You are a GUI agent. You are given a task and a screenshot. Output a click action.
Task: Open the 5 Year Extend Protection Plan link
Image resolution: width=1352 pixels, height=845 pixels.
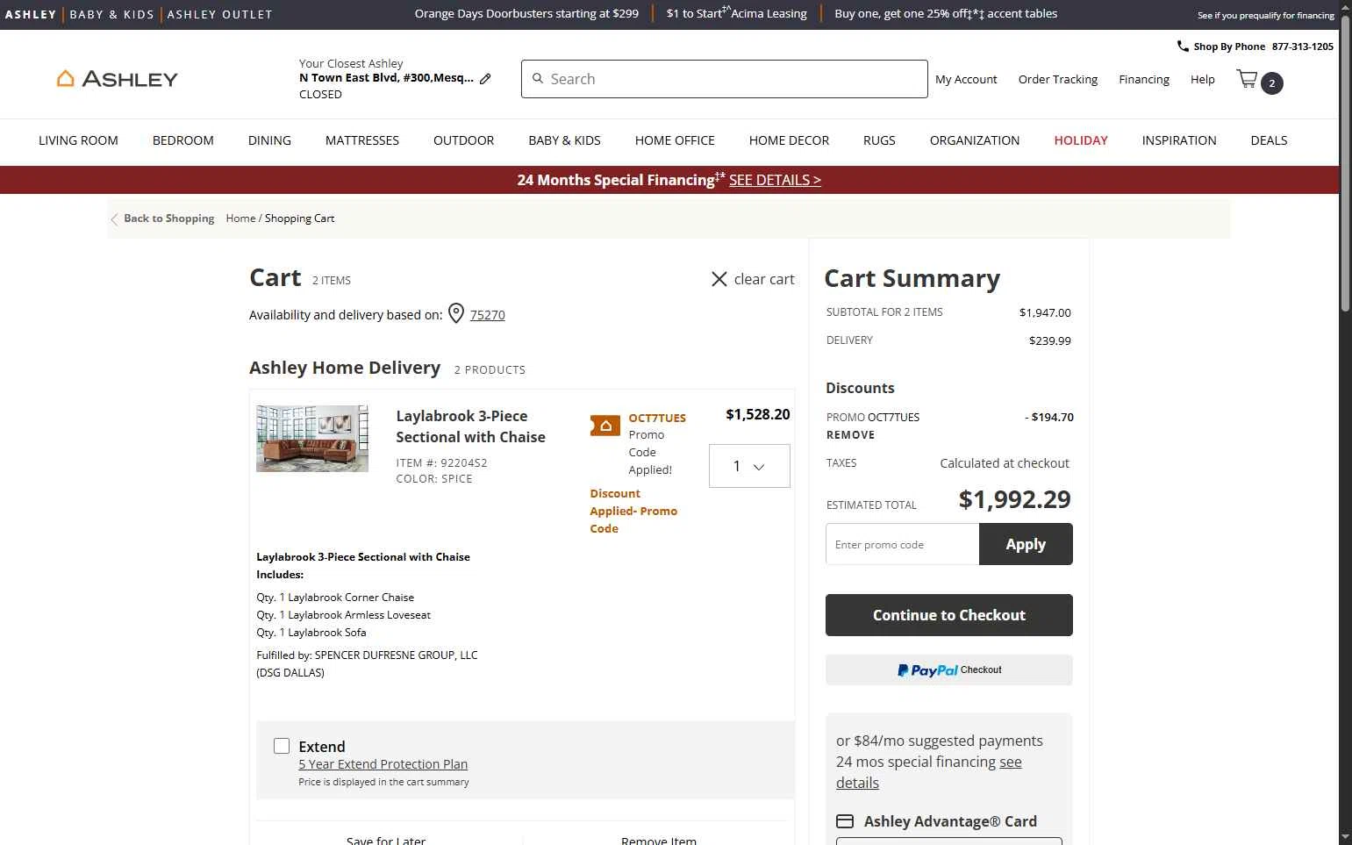click(x=383, y=764)
